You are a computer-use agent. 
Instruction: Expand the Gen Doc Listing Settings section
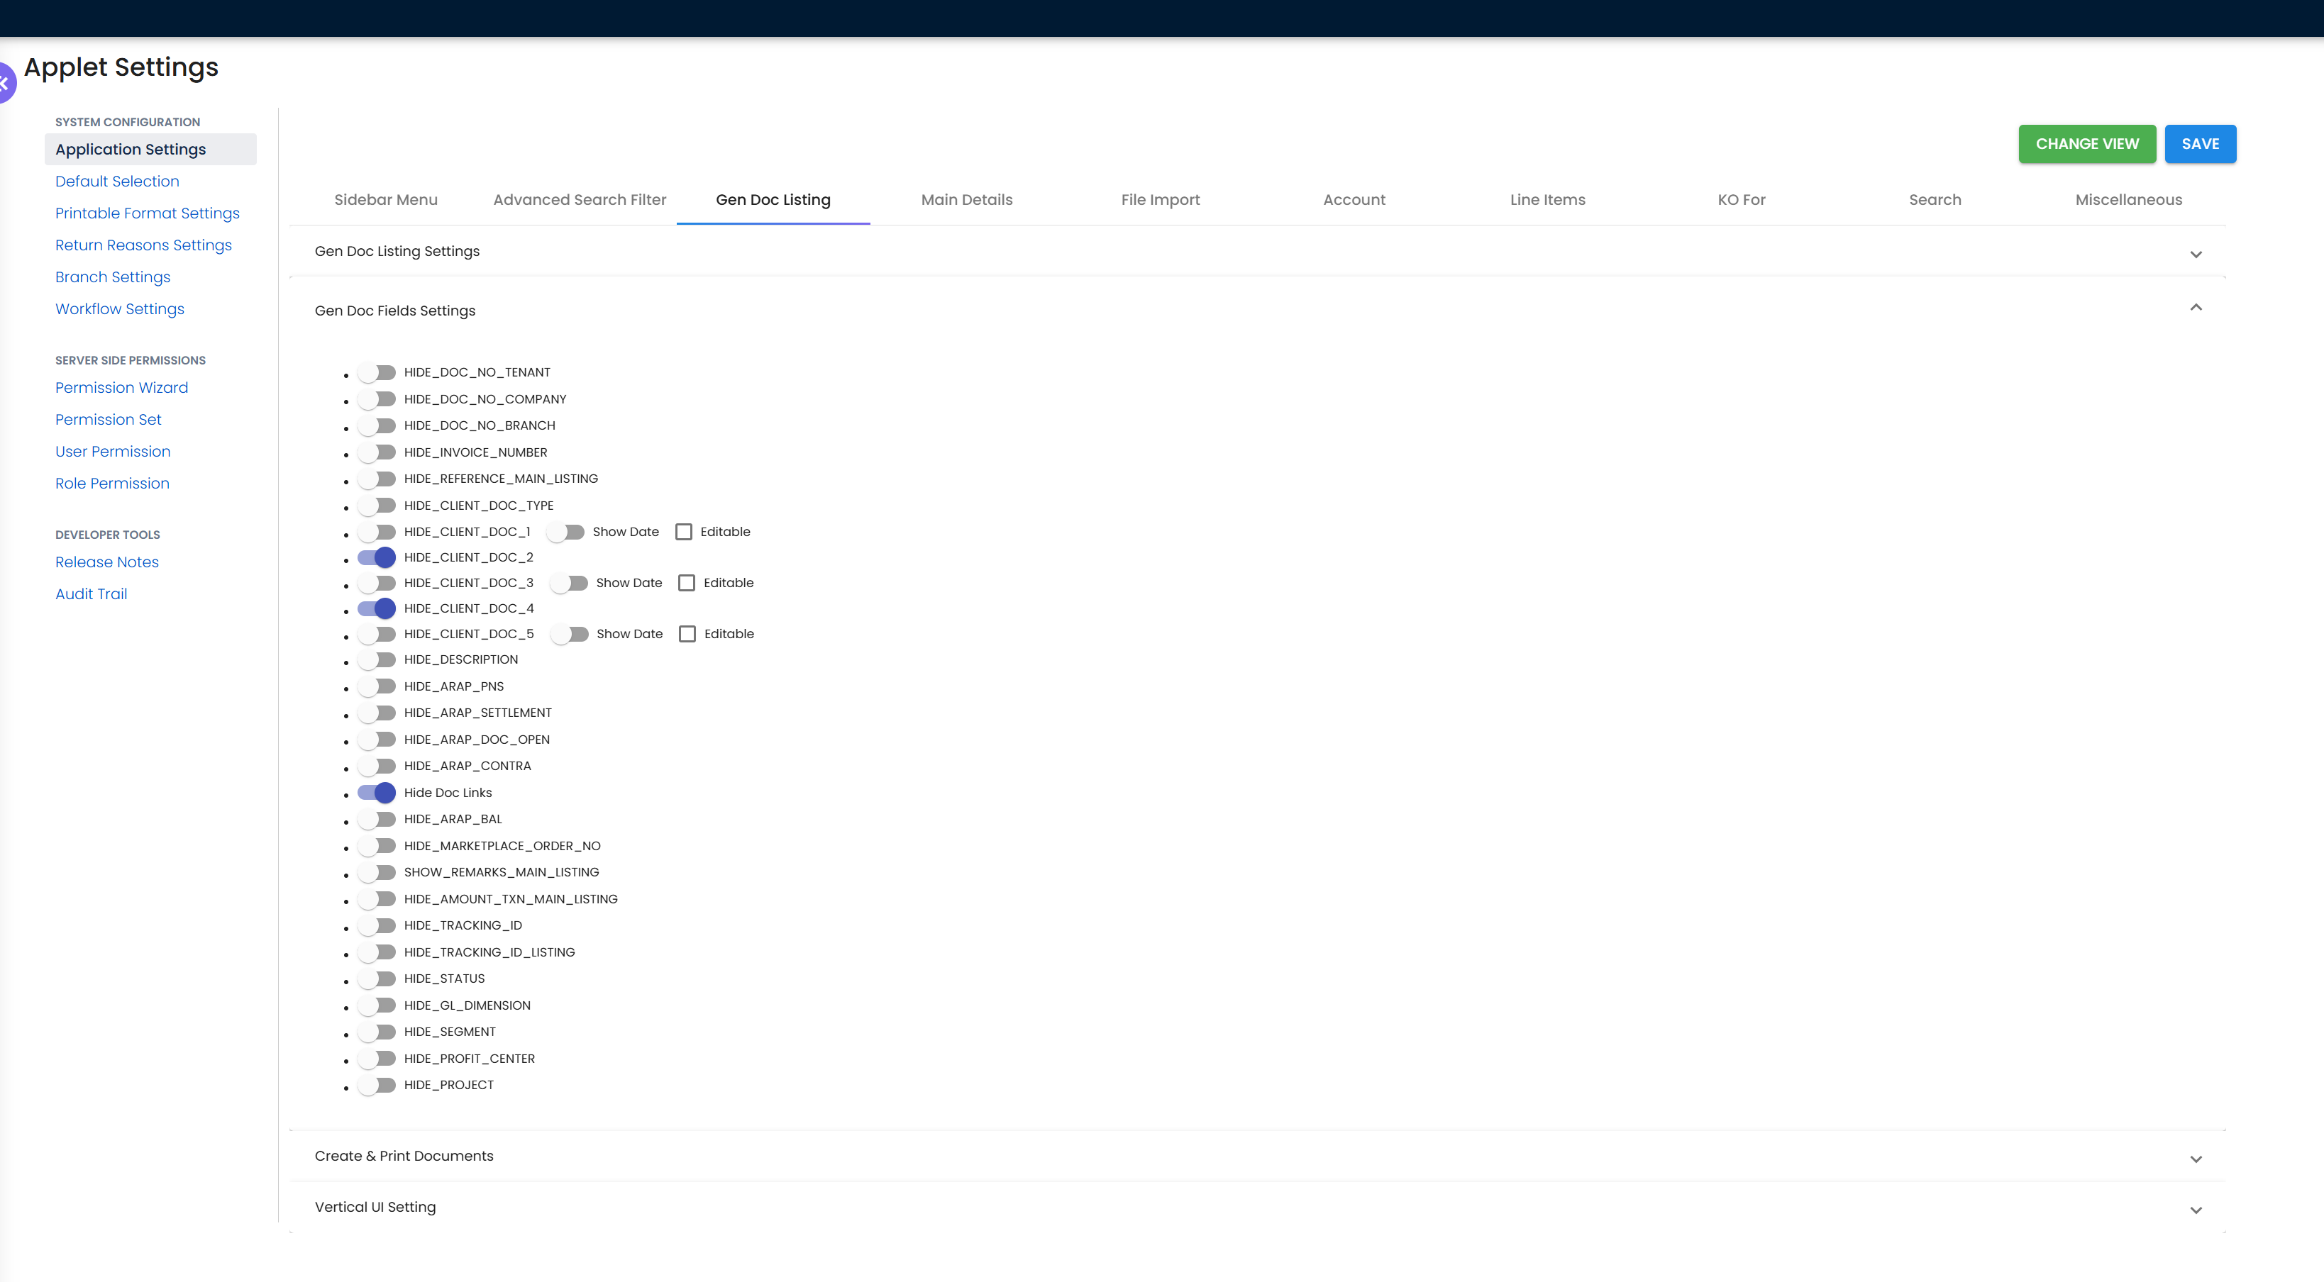[x=2197, y=253]
